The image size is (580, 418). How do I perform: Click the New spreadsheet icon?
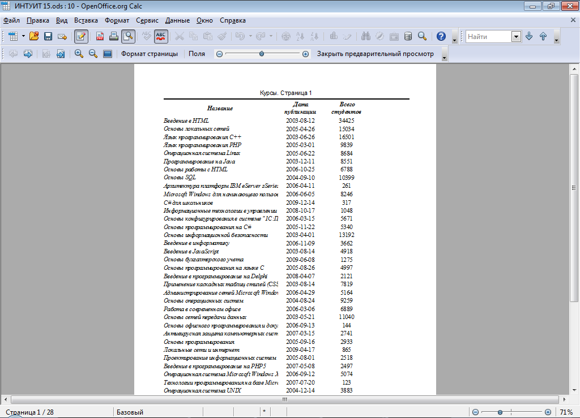(x=13, y=36)
